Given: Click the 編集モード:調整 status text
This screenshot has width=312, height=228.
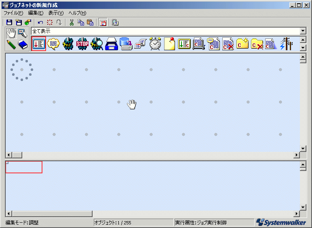Looking at the screenshot, I should click(22, 222).
